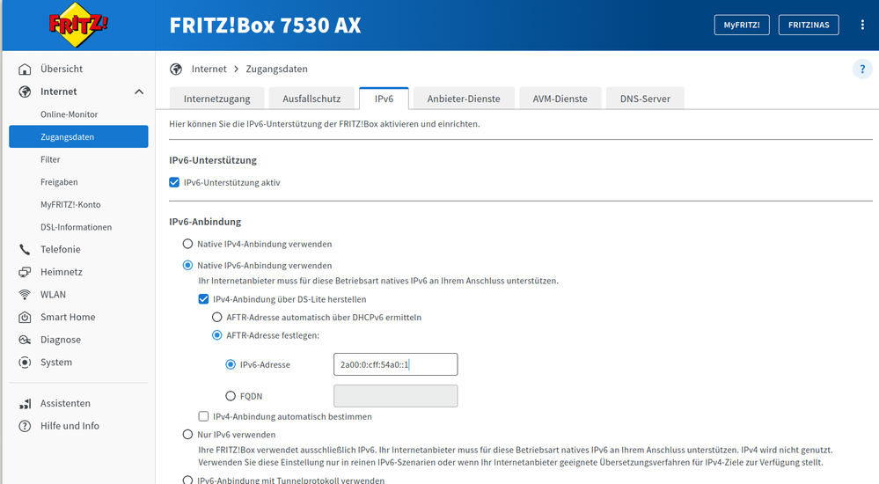Viewport: 879px width, 484px height.
Task: Collapse the Internet menu chevron
Action: 139,92
